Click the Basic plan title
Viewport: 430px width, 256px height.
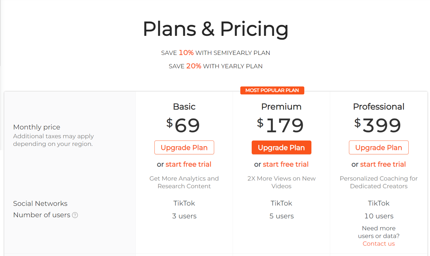(x=184, y=107)
